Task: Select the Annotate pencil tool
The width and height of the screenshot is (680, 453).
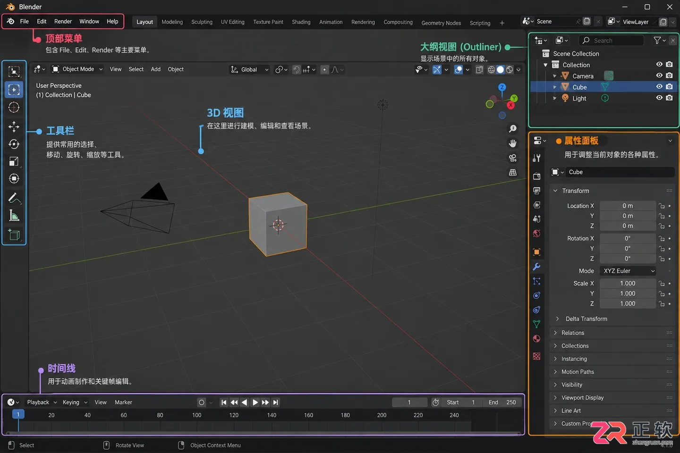Action: [14, 198]
